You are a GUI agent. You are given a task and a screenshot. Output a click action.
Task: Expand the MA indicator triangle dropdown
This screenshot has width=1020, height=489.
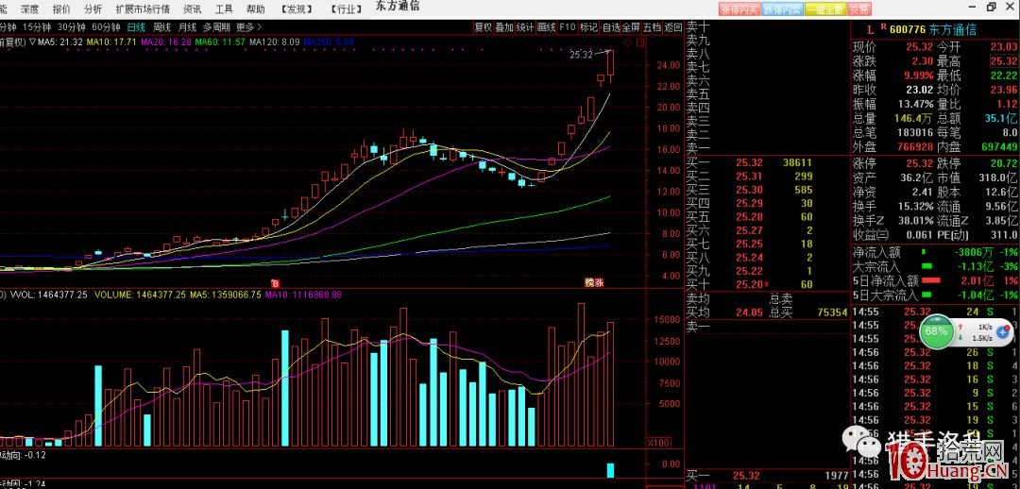pos(32,42)
